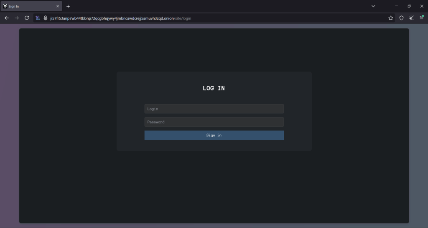Close the browser window
Viewport: 428px width, 228px height.
[x=422, y=6]
